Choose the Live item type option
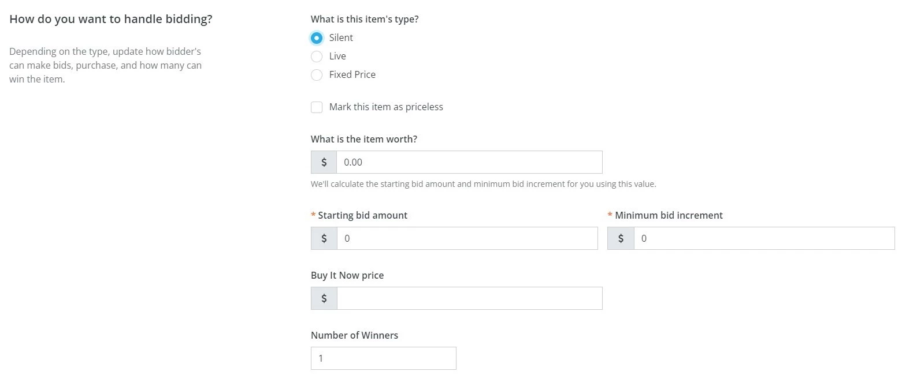The height and width of the screenshot is (390, 902). pos(317,57)
